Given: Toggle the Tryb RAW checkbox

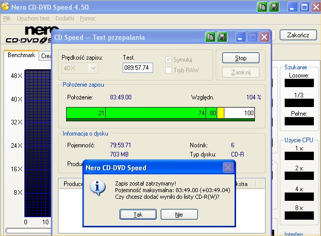Looking at the screenshot, I should click(168, 70).
